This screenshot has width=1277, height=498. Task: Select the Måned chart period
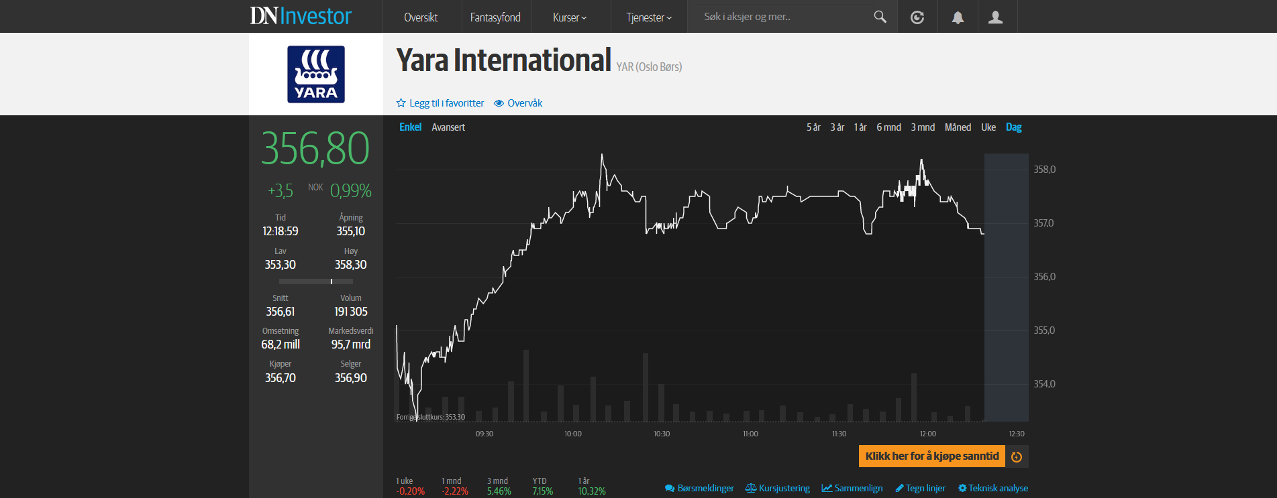point(958,127)
